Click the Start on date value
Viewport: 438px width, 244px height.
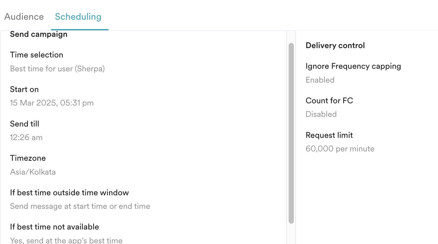click(x=52, y=103)
